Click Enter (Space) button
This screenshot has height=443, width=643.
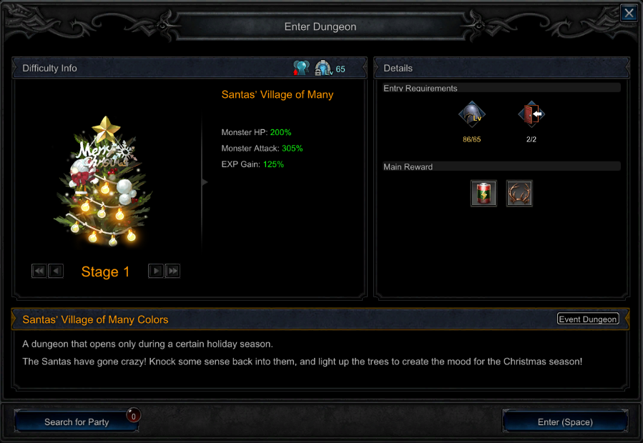[x=565, y=422]
